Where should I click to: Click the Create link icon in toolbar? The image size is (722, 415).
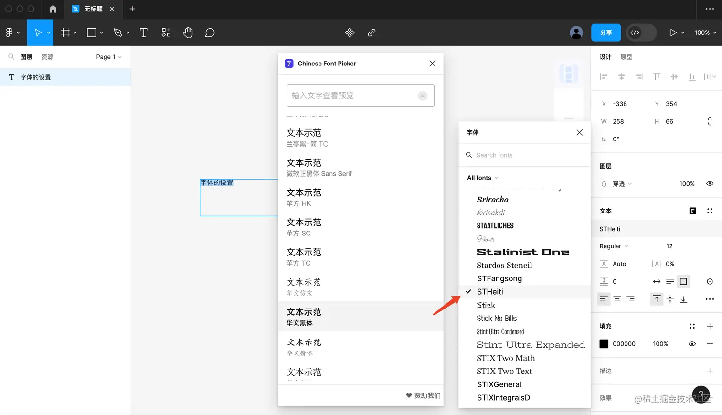[372, 32]
